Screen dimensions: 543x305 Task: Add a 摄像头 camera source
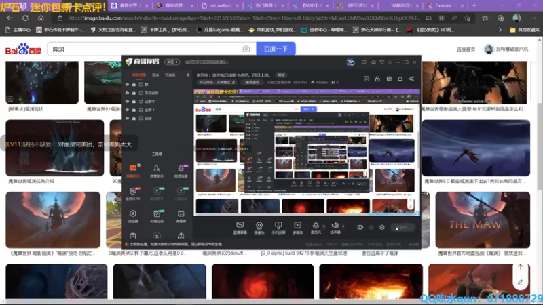pyautogui.click(x=259, y=228)
